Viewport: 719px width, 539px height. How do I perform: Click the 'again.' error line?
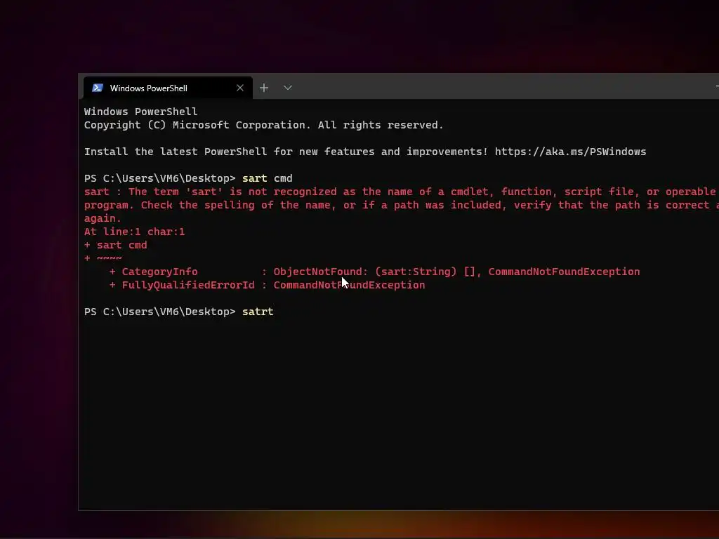(103, 219)
